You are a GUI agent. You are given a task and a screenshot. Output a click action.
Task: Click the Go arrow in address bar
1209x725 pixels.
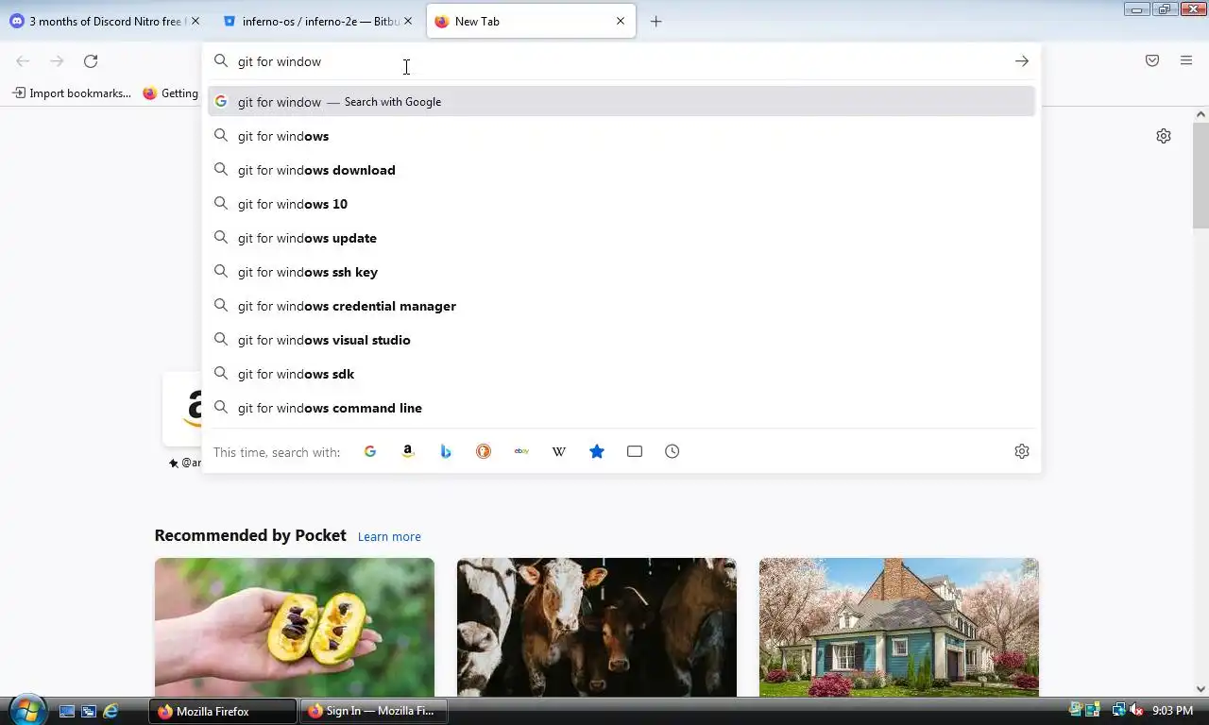[1022, 60]
